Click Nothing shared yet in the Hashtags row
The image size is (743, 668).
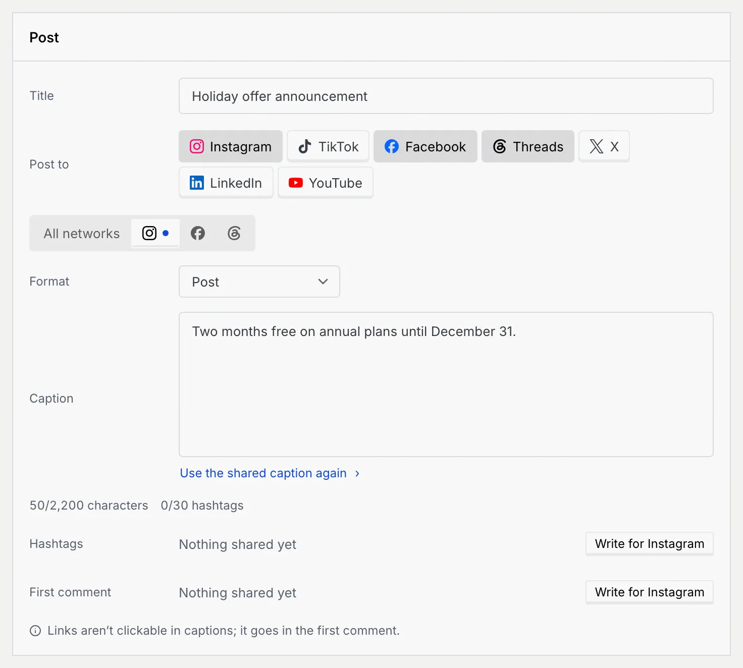tap(238, 544)
